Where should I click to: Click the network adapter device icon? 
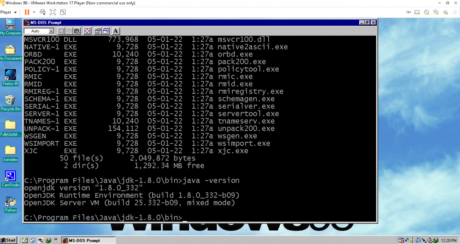(436, 12)
